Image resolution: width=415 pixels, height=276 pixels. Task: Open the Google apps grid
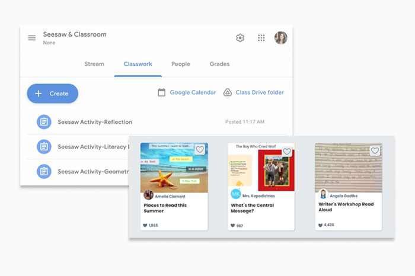coord(261,38)
